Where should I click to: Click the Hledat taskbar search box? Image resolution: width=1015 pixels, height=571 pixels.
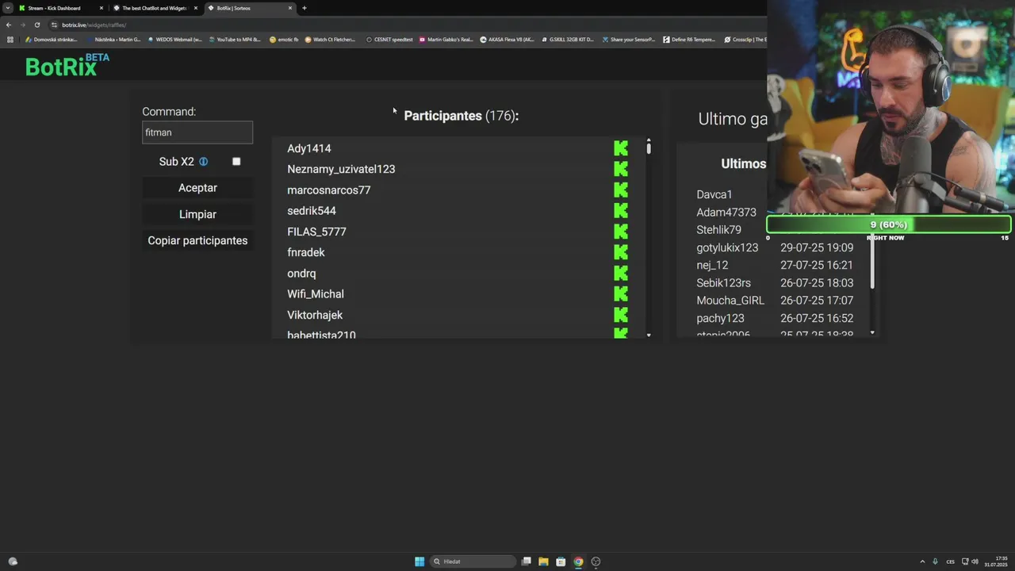pos(473,561)
